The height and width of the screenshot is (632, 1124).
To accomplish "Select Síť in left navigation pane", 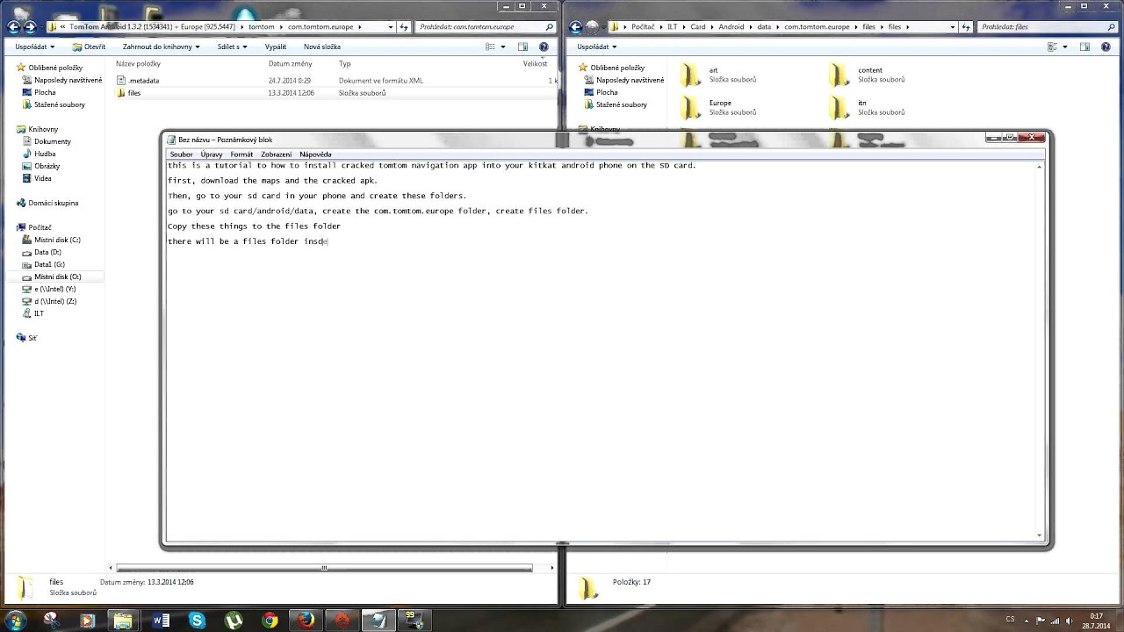I will pos(32,338).
